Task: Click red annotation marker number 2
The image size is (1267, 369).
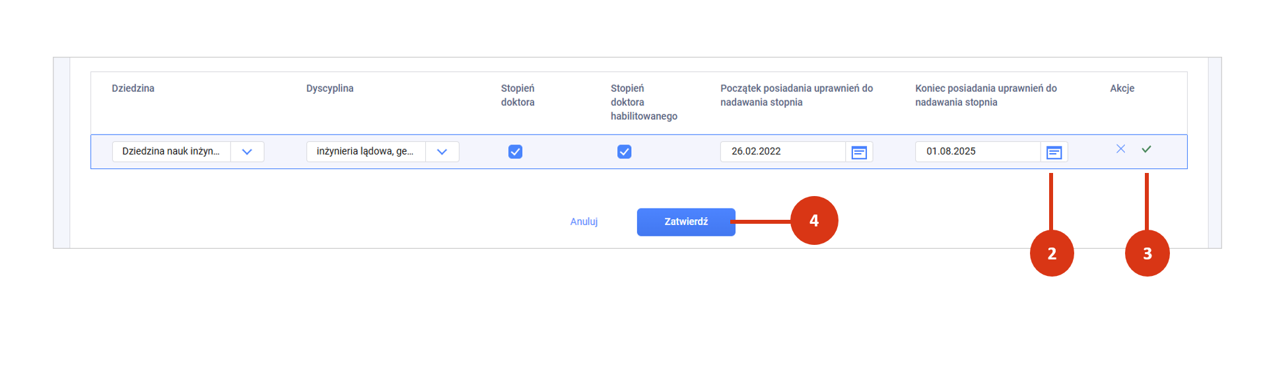Action: coord(1052,253)
